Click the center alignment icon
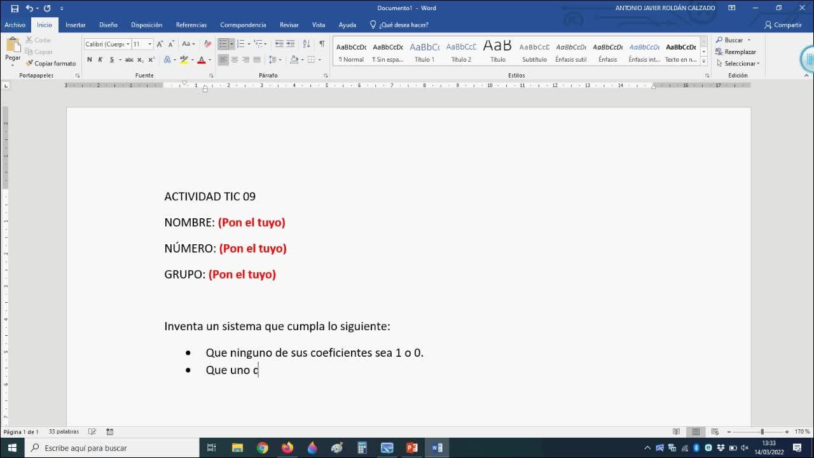Image resolution: width=814 pixels, height=458 pixels. tap(235, 60)
